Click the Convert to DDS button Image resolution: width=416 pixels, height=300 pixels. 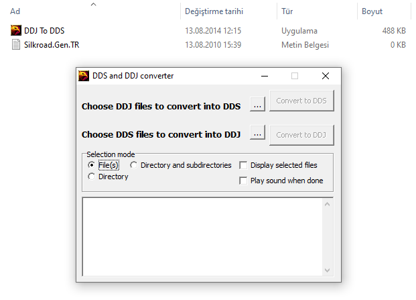[x=301, y=101]
